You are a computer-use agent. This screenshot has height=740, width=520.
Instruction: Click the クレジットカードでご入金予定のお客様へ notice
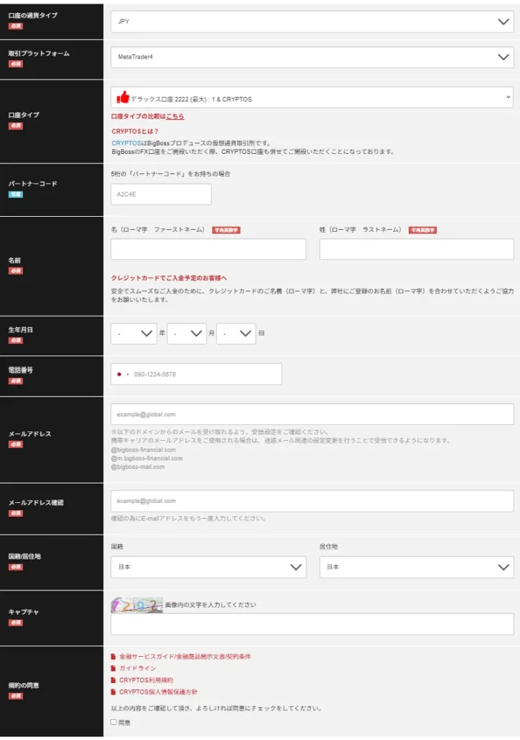[169, 278]
